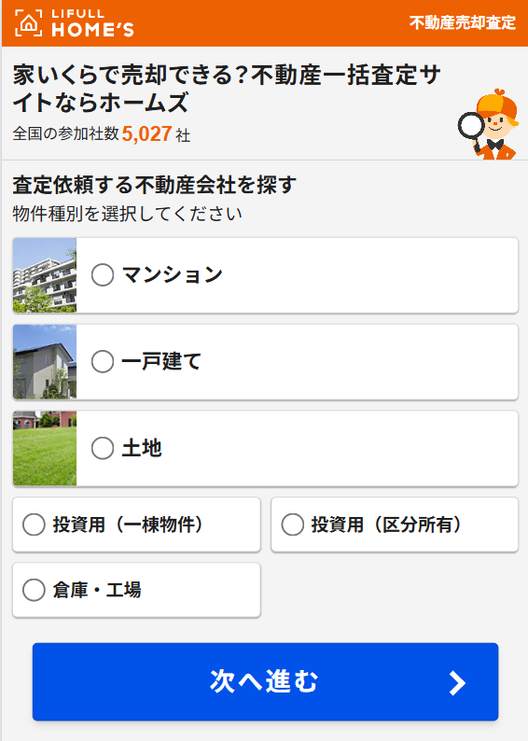This screenshot has width=528, height=741.
Task: Click the detached house thumbnail image
Action: [45, 362]
